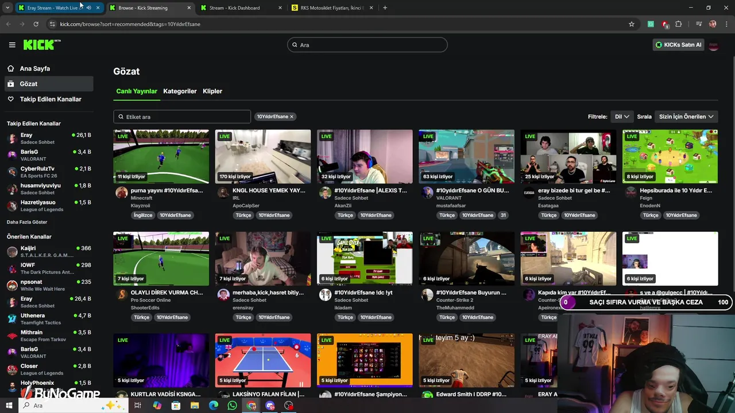Go to Ana Sayfa in sidebar

[x=34, y=68]
